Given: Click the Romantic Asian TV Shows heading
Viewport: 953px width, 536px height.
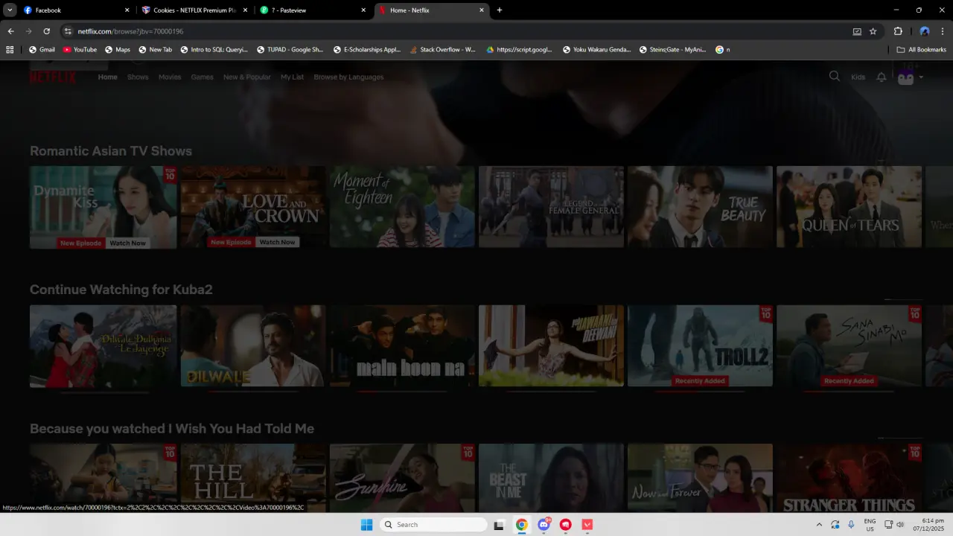Looking at the screenshot, I should coord(111,151).
